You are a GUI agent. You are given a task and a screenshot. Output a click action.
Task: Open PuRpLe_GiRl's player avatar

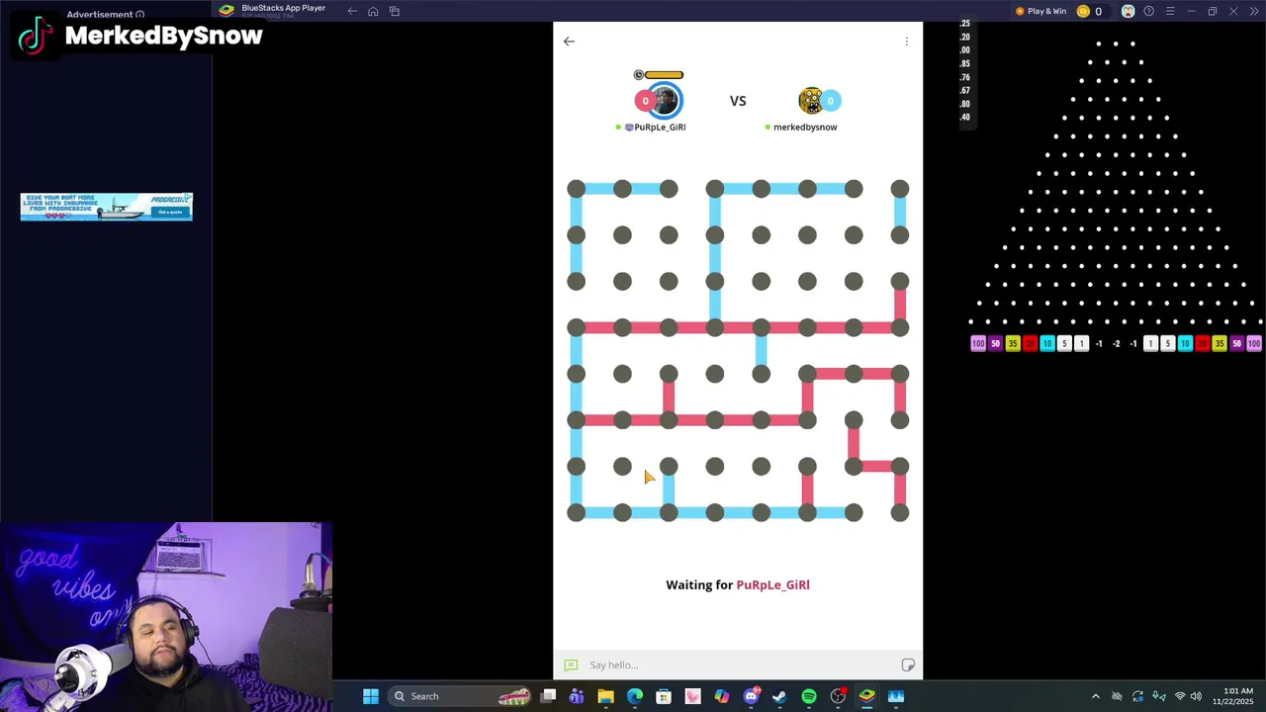pyautogui.click(x=665, y=100)
